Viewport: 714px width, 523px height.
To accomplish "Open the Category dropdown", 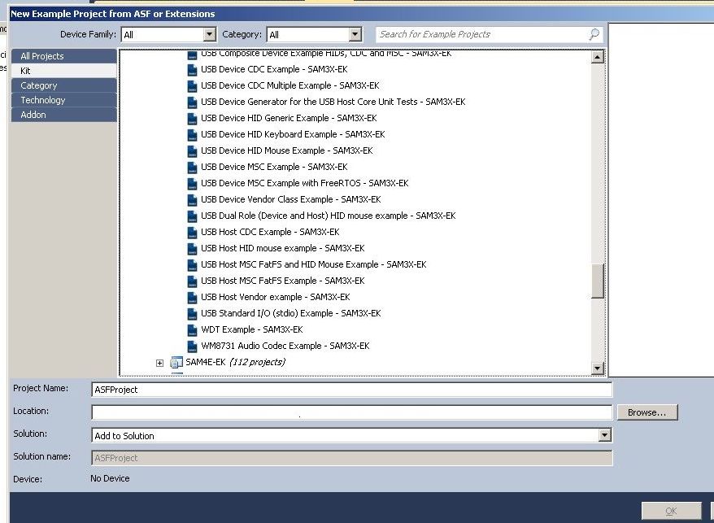I will pos(355,34).
